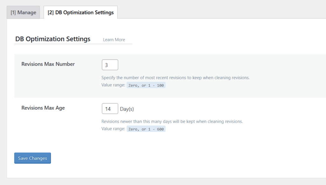This screenshot has height=185, width=326.
Task: Click inside the Revisions Max Number field
Action: [110, 64]
